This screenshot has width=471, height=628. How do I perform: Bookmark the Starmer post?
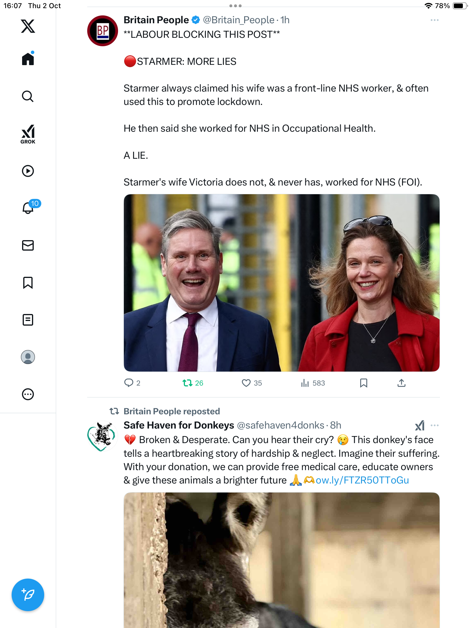point(363,383)
